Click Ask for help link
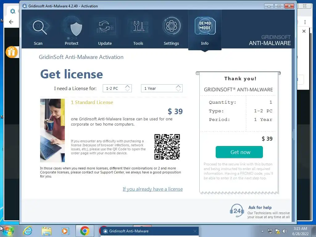 (260, 207)
